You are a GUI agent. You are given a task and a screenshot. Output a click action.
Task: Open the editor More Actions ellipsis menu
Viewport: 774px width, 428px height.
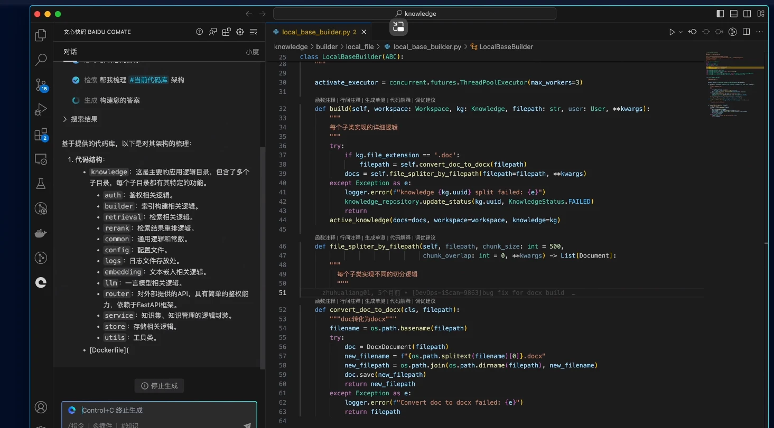pos(760,32)
